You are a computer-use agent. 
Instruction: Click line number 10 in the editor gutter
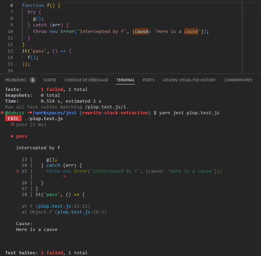tap(10, 31)
